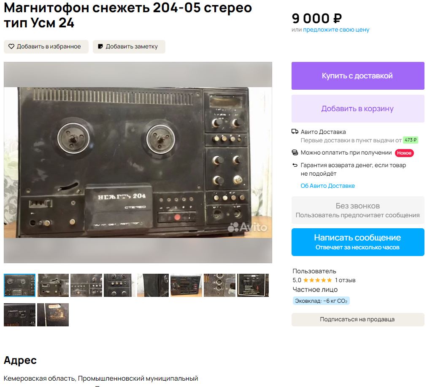Click the coins icon near payment on receipt
The width and height of the screenshot is (427, 387).
click(x=295, y=152)
